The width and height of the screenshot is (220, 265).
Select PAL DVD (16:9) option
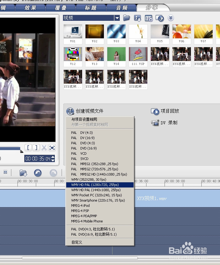click(x=100, y=148)
